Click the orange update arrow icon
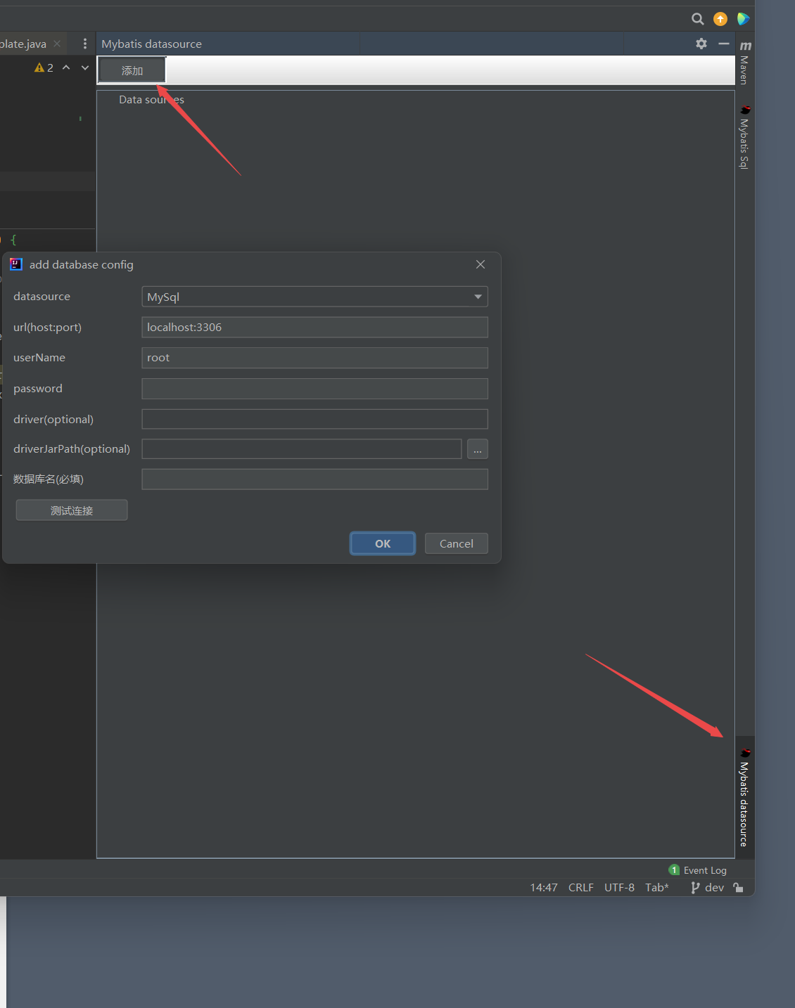 720,19
